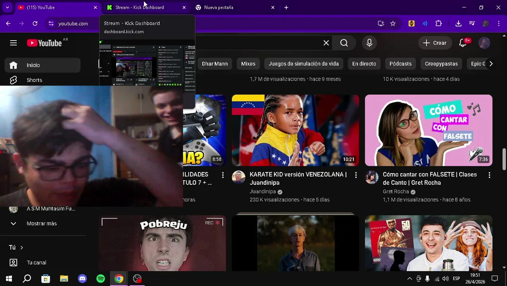507x286 pixels.
Task: Open a new browser tab
Action: coord(286,8)
